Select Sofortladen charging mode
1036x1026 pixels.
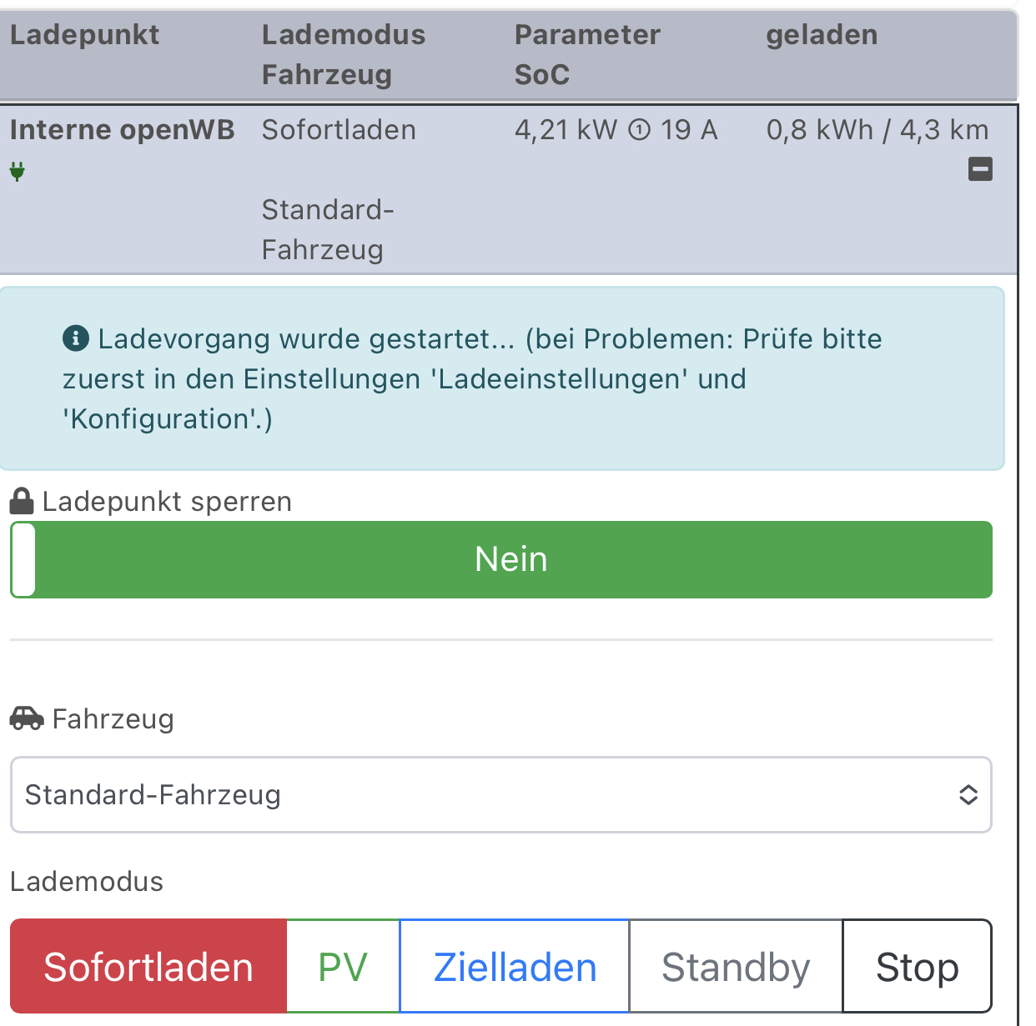click(x=148, y=967)
